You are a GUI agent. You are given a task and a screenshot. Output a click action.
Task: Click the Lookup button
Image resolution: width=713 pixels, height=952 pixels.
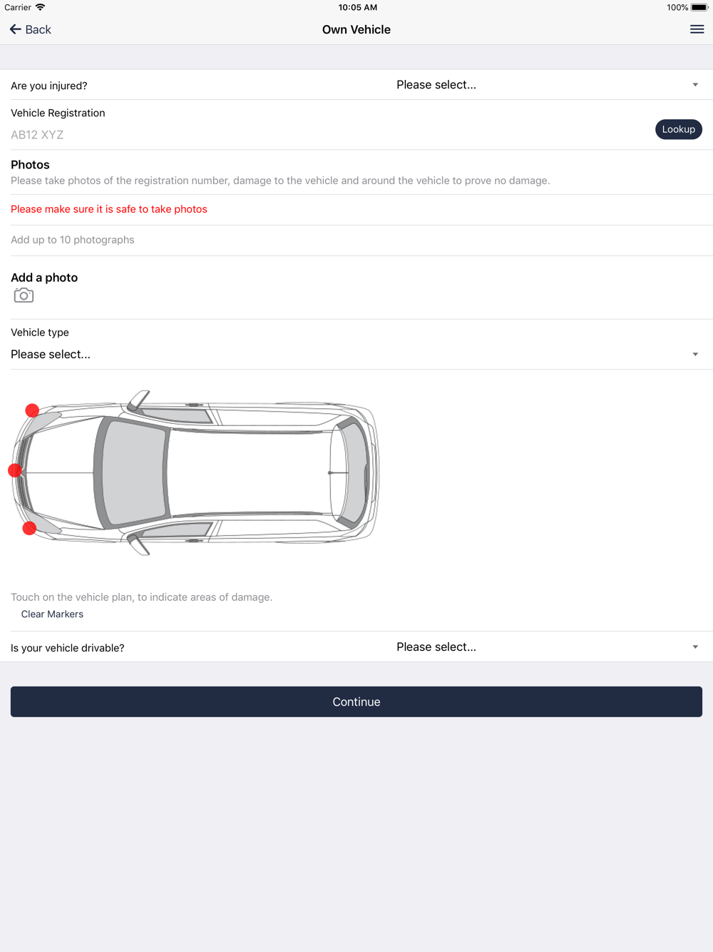pyautogui.click(x=679, y=129)
